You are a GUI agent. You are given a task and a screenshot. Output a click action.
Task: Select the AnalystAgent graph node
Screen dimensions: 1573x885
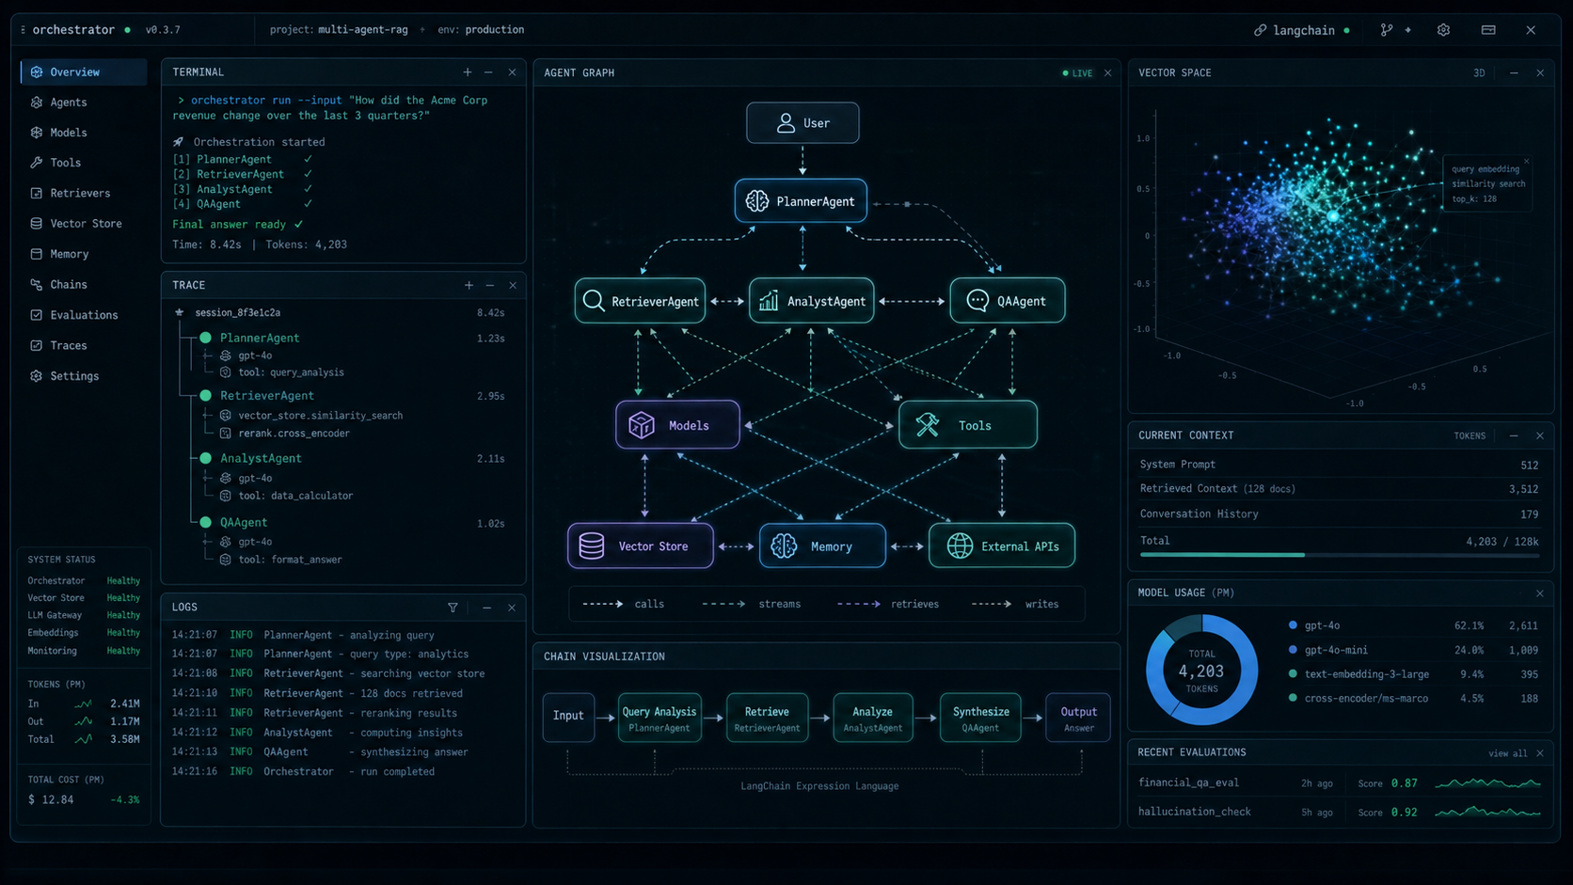812,301
